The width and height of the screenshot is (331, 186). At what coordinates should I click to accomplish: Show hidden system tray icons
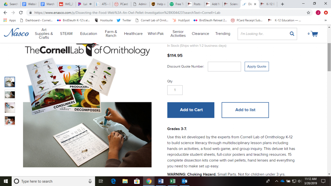pyautogui.click(x=276, y=181)
